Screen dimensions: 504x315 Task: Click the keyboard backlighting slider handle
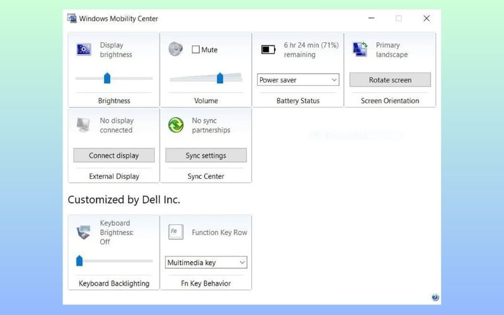[x=79, y=261]
